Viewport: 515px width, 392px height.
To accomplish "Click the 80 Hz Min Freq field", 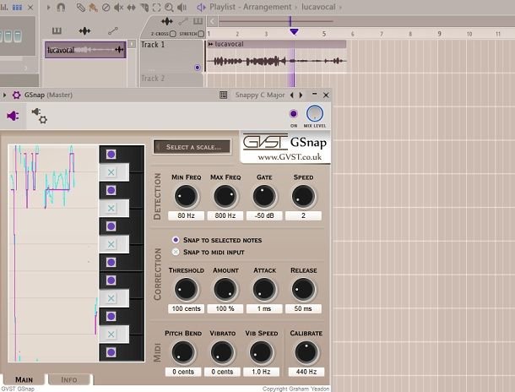I will 186,215.
